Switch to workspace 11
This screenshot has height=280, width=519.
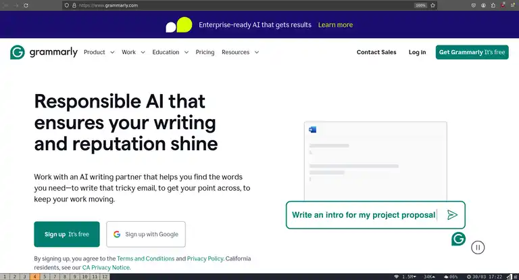coord(95,277)
